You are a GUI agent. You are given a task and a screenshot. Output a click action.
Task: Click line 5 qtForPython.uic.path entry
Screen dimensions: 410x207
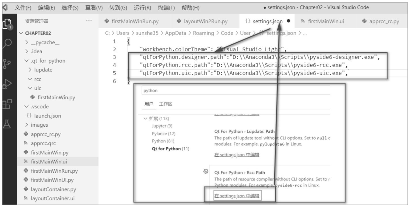[244, 73]
